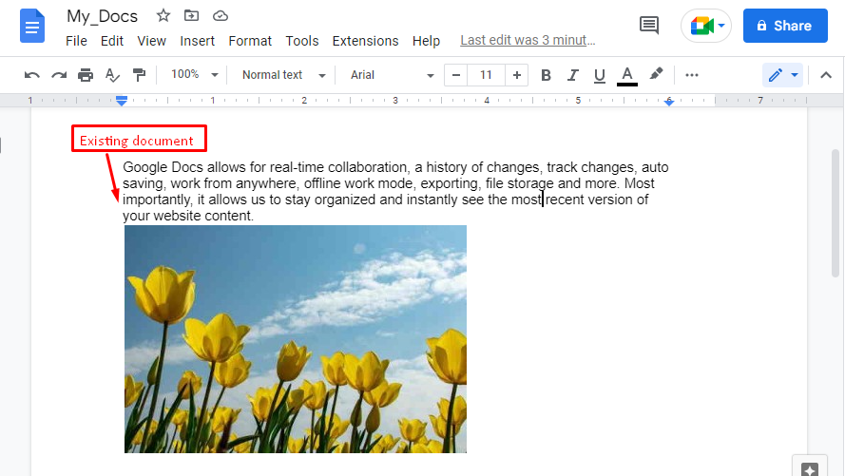Redo the last action

(59, 75)
